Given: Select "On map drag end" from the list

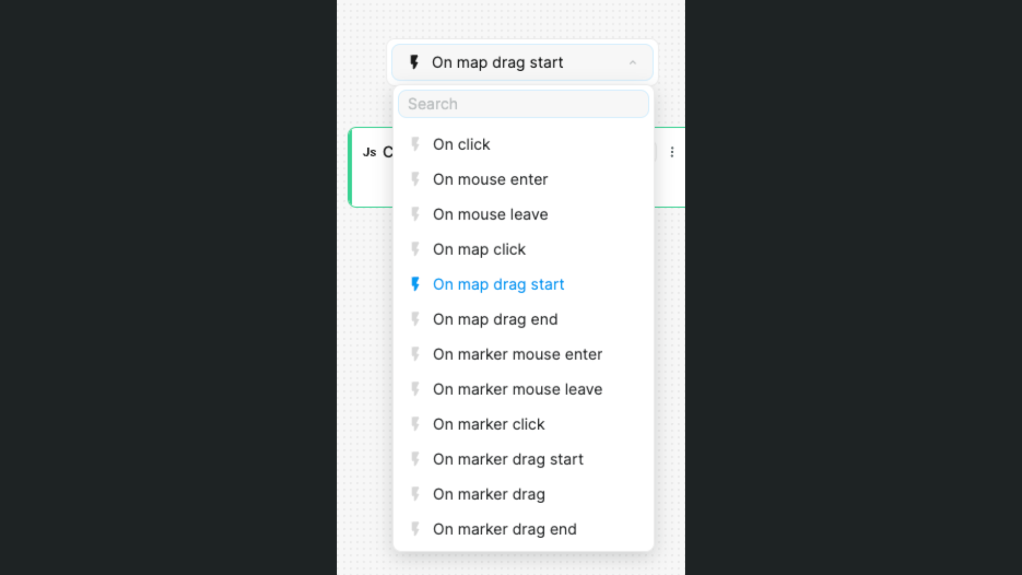Looking at the screenshot, I should tap(495, 319).
